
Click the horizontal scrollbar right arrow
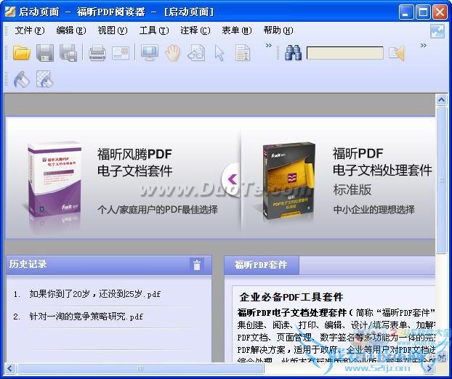429,368
